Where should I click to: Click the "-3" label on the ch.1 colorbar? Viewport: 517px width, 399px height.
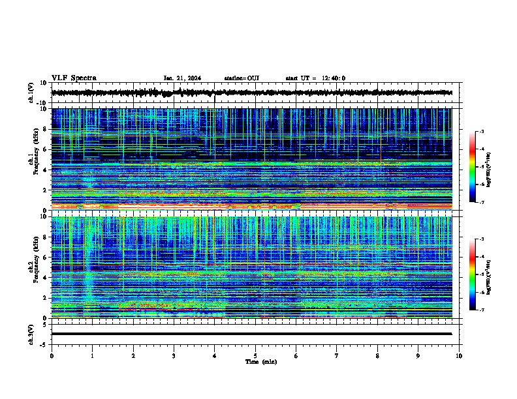[x=481, y=131]
